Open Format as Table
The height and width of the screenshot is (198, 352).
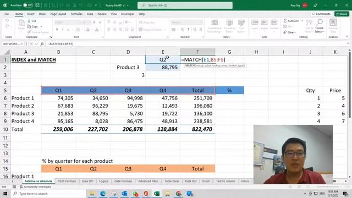(x=229, y=26)
